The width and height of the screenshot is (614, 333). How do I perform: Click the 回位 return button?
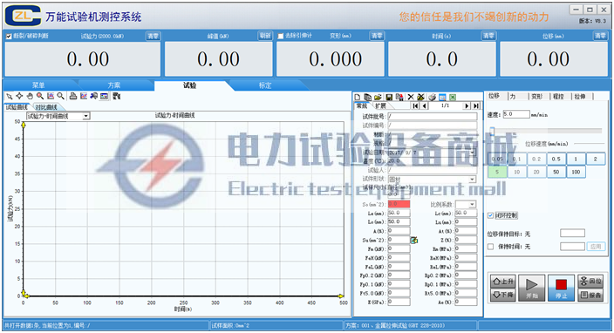(x=590, y=282)
